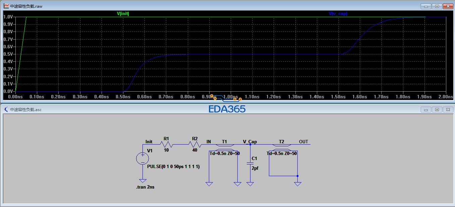Click the 1.0V vertical axis label
The height and width of the screenshot is (207, 455).
[x=8, y=17]
